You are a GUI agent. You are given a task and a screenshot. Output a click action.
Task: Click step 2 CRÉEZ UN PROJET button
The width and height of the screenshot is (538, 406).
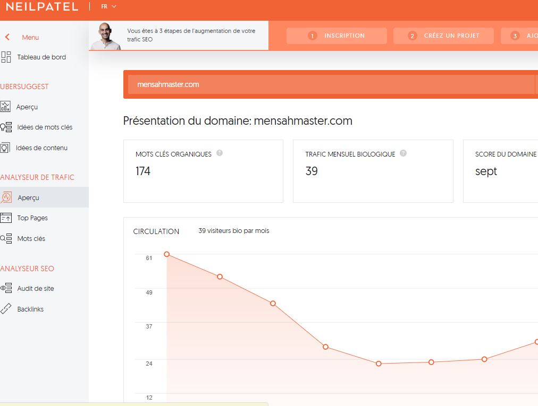click(x=443, y=36)
